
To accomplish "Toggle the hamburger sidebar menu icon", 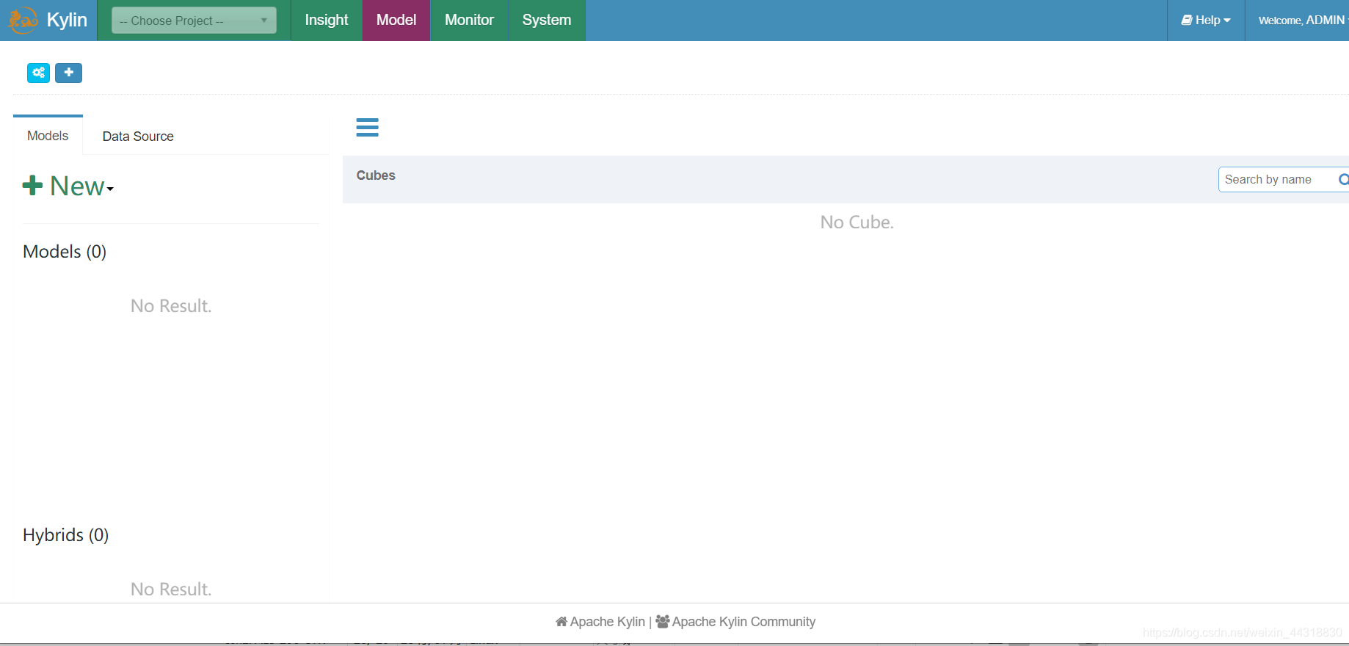I will click(x=367, y=127).
